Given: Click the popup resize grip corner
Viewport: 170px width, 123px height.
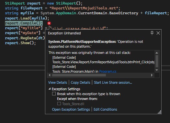Looking at the screenshot, I should [160, 112].
